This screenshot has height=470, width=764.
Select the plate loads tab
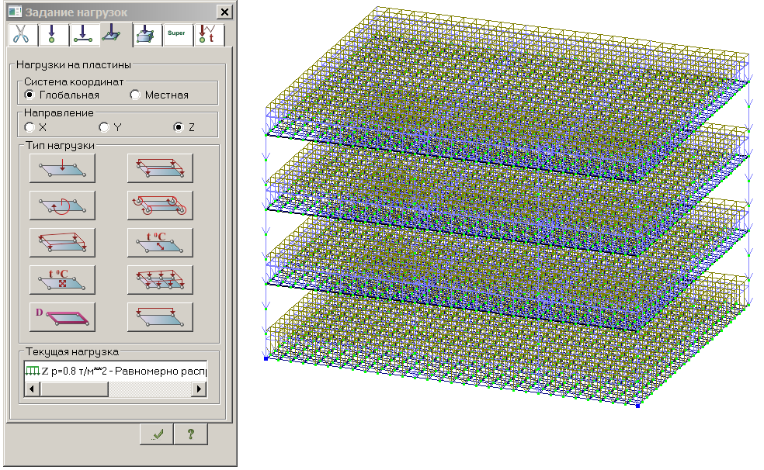pyautogui.click(x=116, y=35)
